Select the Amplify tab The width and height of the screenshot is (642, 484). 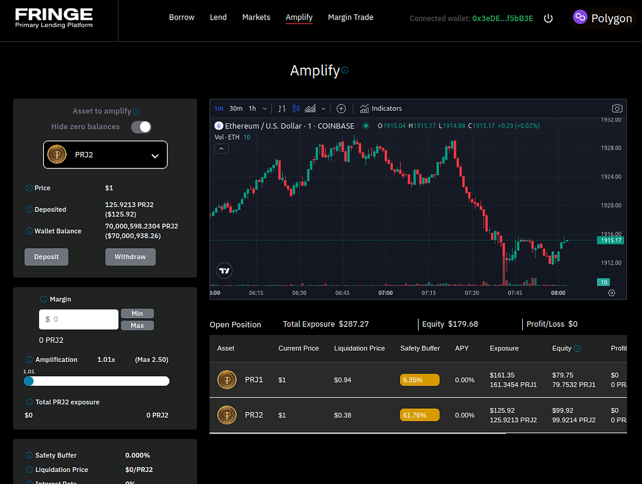[299, 17]
